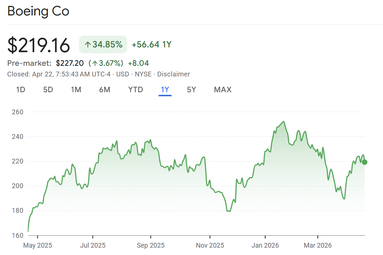Image resolution: width=383 pixels, height=255 pixels.
Task: Click the Nov 2025 axis label
Action: [210, 245]
